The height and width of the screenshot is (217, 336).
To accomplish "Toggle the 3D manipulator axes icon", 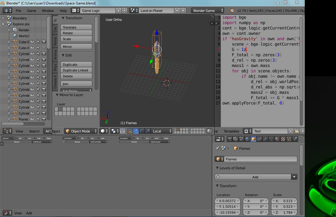I will click(130, 131).
